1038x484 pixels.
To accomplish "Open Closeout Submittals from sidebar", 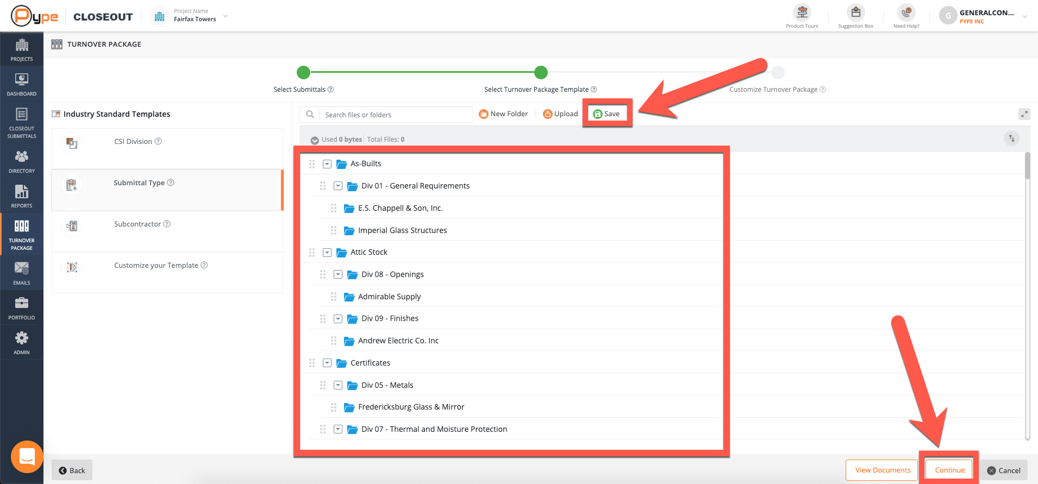I will point(22,123).
